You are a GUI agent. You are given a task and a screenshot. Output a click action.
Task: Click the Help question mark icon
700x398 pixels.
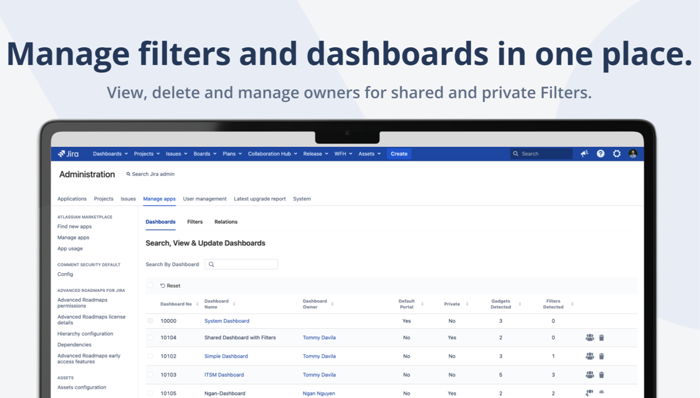pos(601,153)
